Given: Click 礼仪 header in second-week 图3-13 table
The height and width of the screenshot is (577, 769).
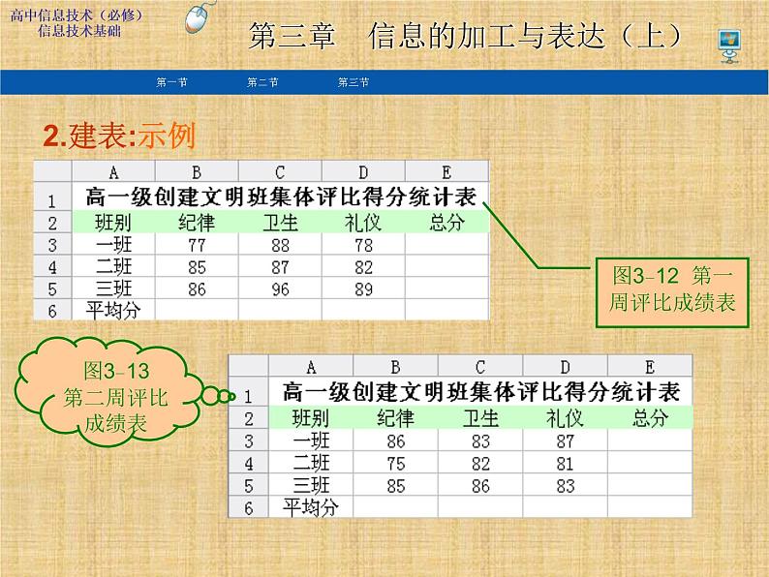Looking at the screenshot, I should point(565,418).
